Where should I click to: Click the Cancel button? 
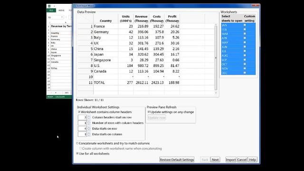pos(242,160)
